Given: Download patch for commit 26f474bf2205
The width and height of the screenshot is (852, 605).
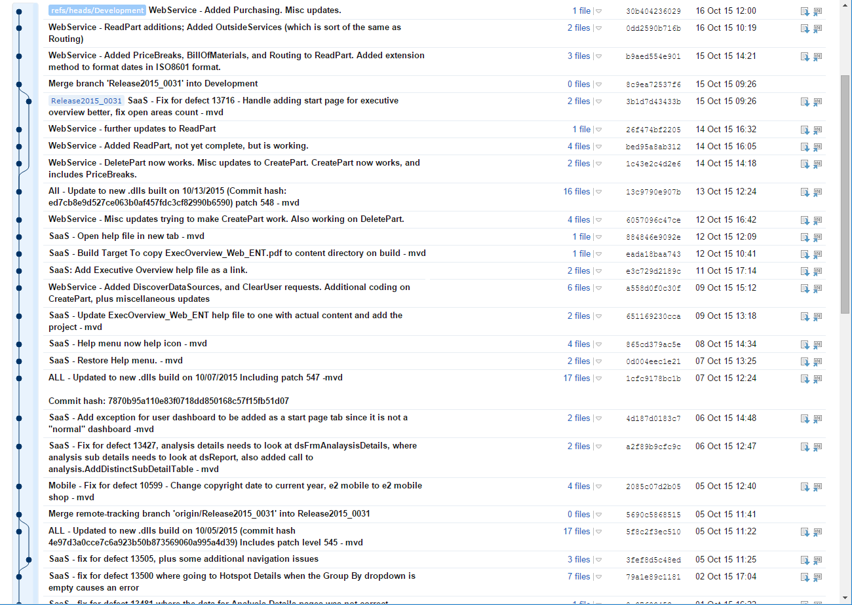Looking at the screenshot, I should (805, 130).
